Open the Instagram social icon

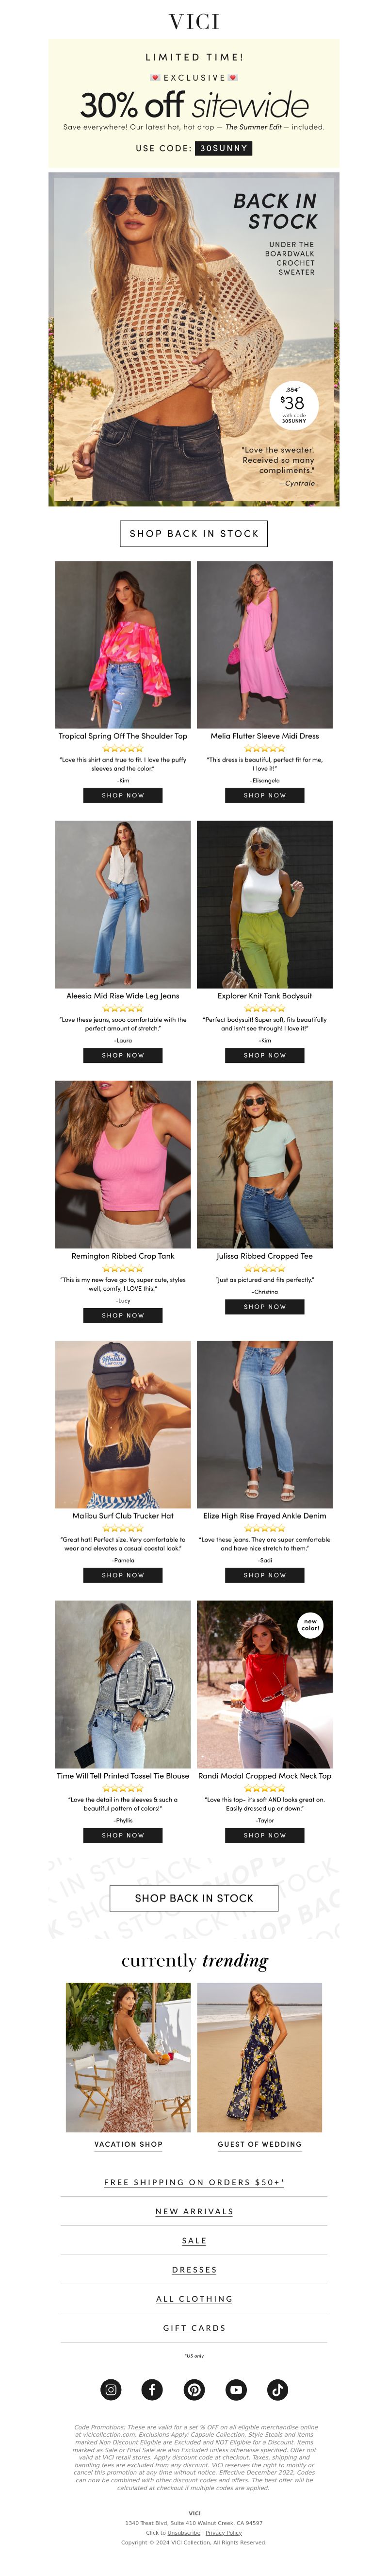point(111,2389)
